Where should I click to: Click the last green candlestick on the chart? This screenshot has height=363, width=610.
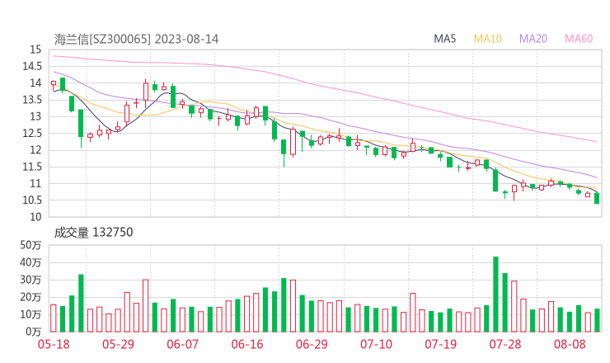coord(597,198)
